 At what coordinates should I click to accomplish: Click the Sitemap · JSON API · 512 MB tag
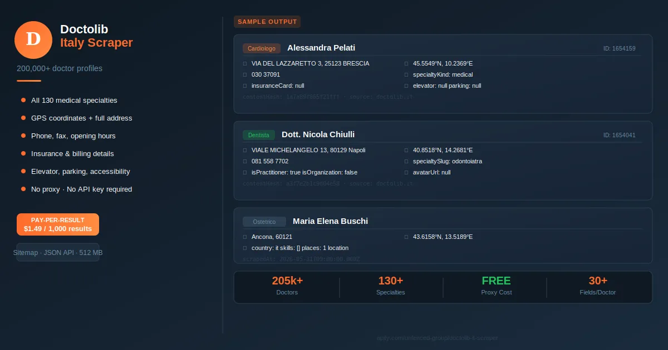pyautogui.click(x=58, y=252)
